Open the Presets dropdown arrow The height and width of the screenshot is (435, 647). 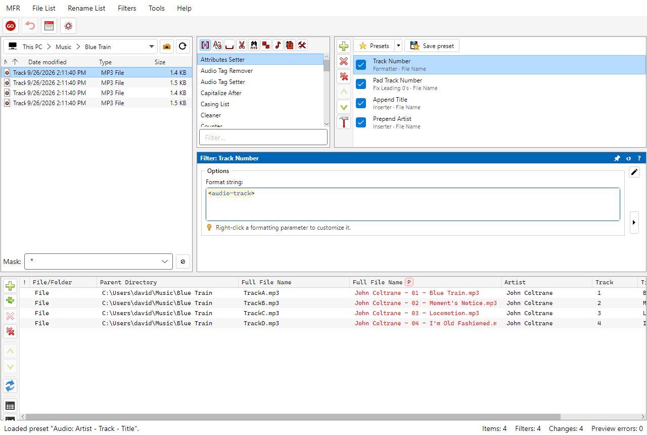point(398,46)
